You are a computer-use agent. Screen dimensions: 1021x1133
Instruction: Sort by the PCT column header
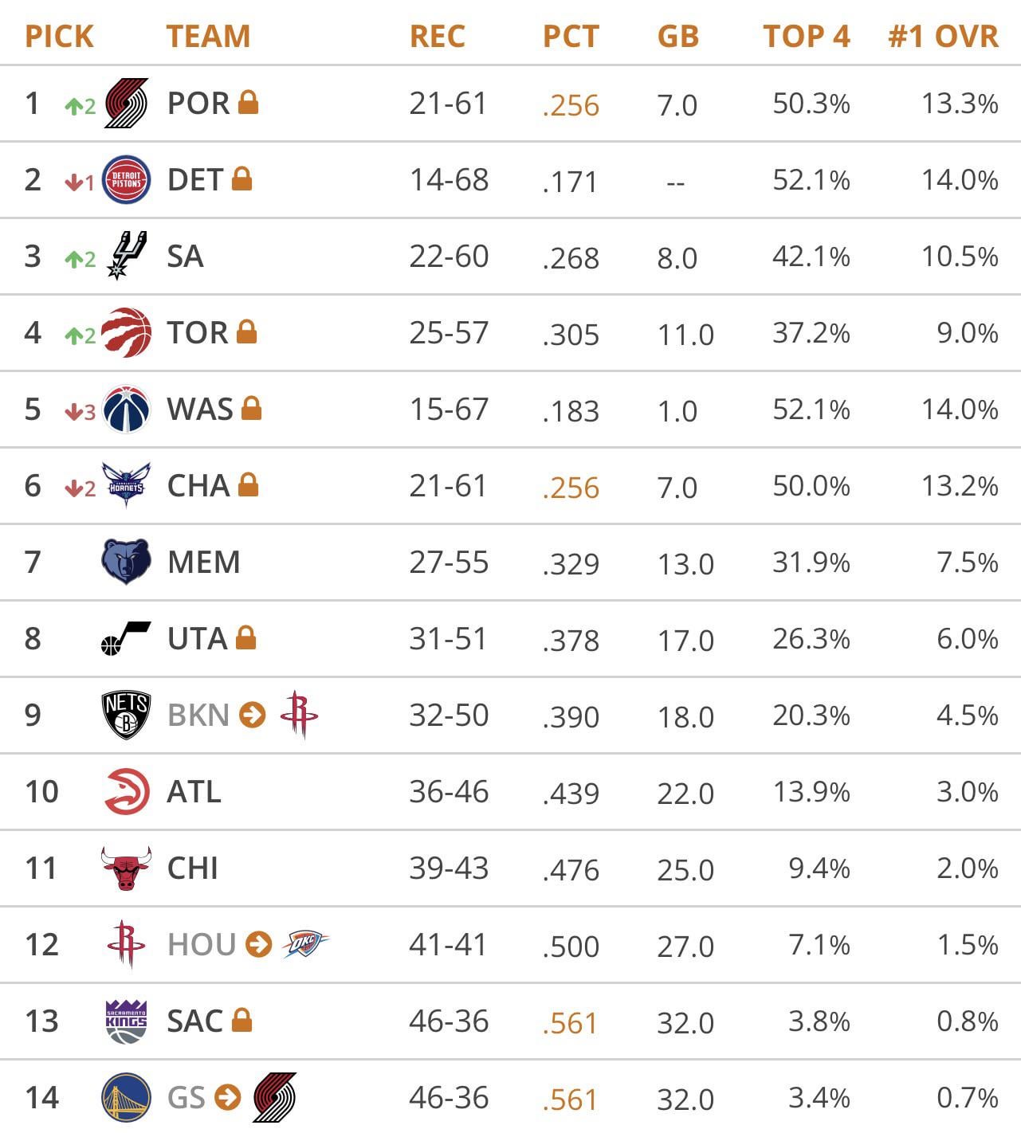tap(571, 36)
